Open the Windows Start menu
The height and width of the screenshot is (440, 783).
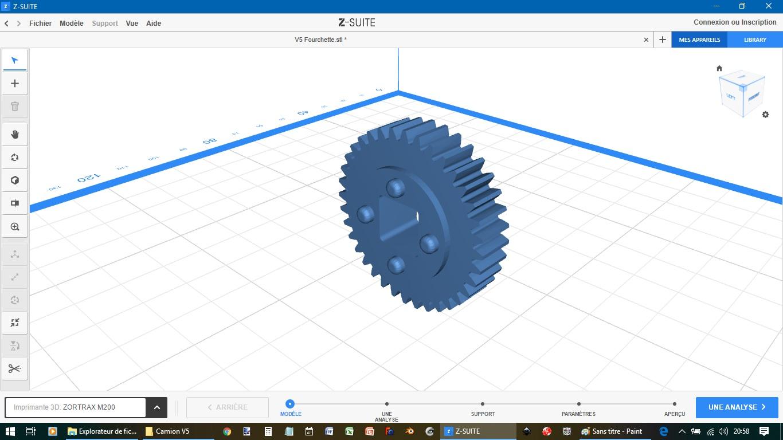tap(10, 431)
